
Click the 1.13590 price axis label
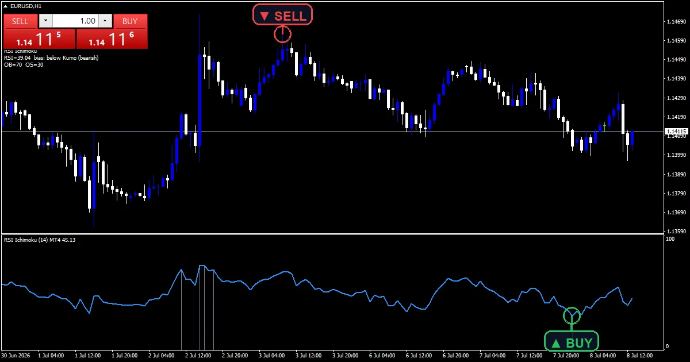pyautogui.click(x=676, y=232)
